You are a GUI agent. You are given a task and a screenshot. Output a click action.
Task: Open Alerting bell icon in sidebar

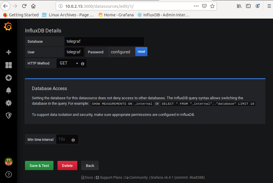point(9,90)
